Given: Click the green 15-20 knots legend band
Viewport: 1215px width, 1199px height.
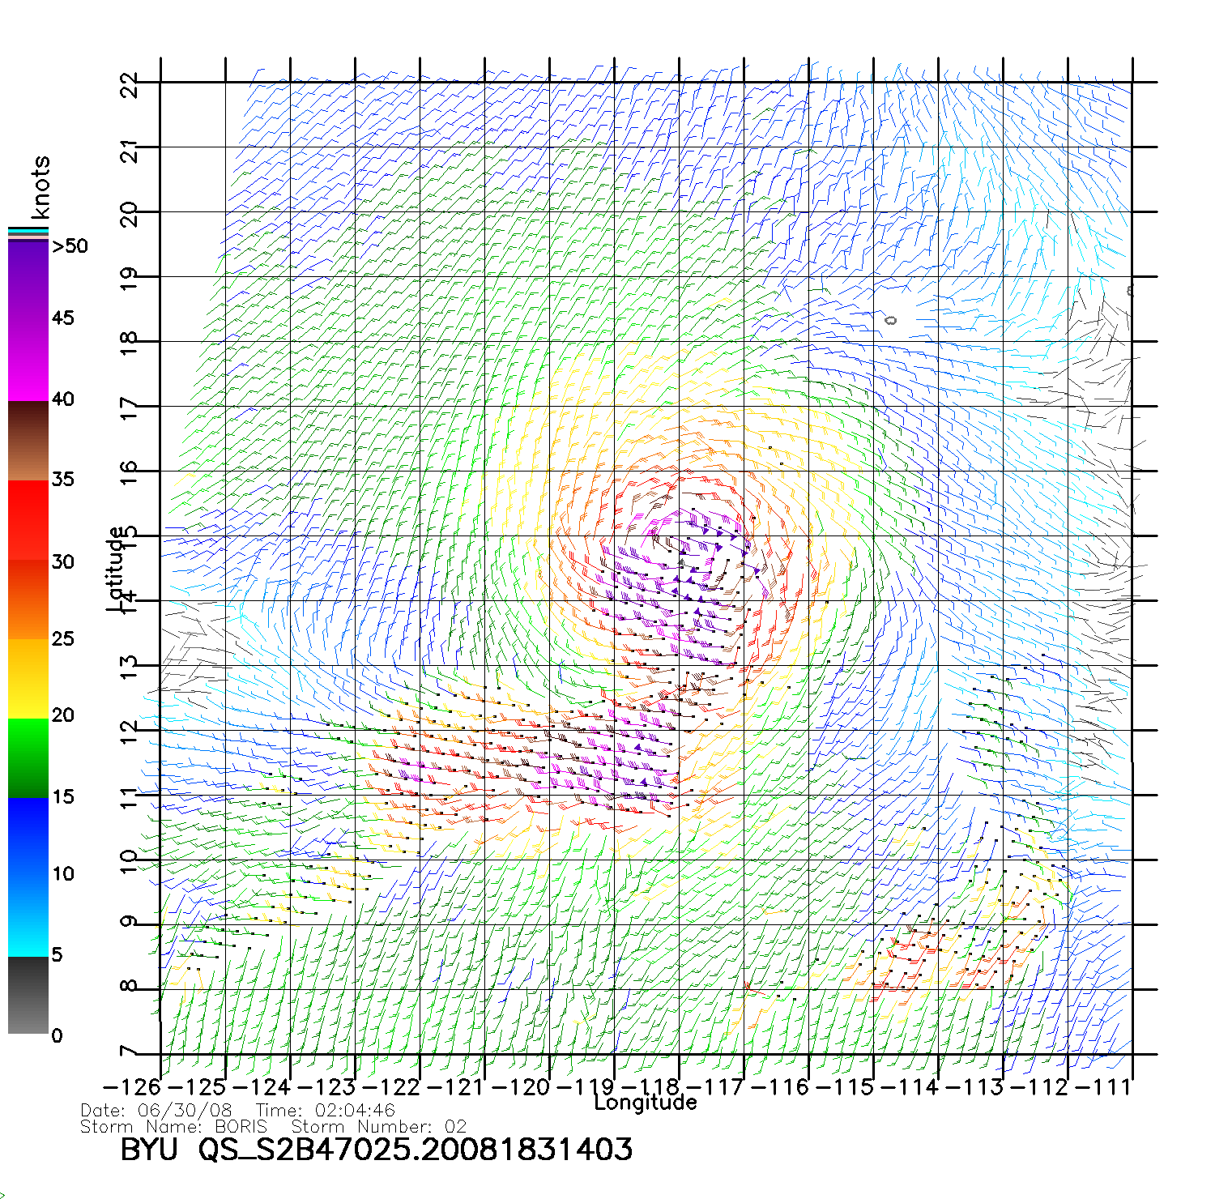Looking at the screenshot, I should [x=28, y=757].
